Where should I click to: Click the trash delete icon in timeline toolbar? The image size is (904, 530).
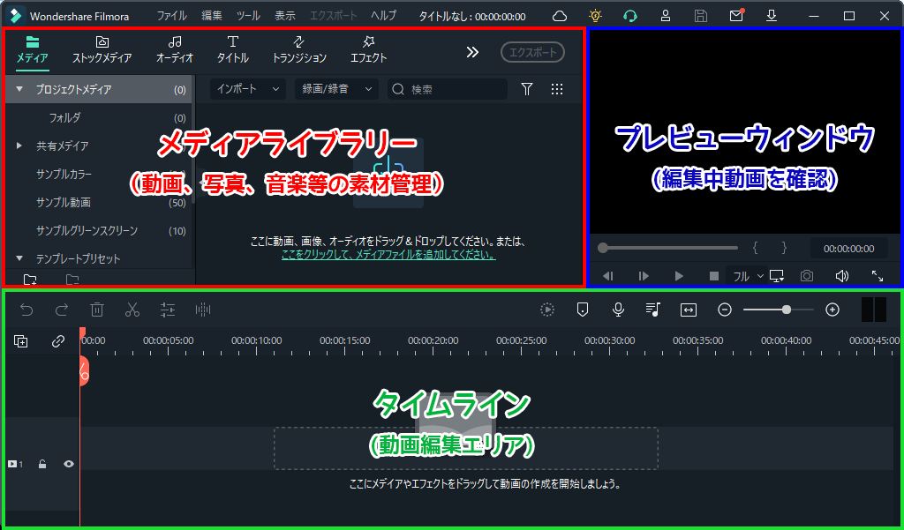pos(97,310)
